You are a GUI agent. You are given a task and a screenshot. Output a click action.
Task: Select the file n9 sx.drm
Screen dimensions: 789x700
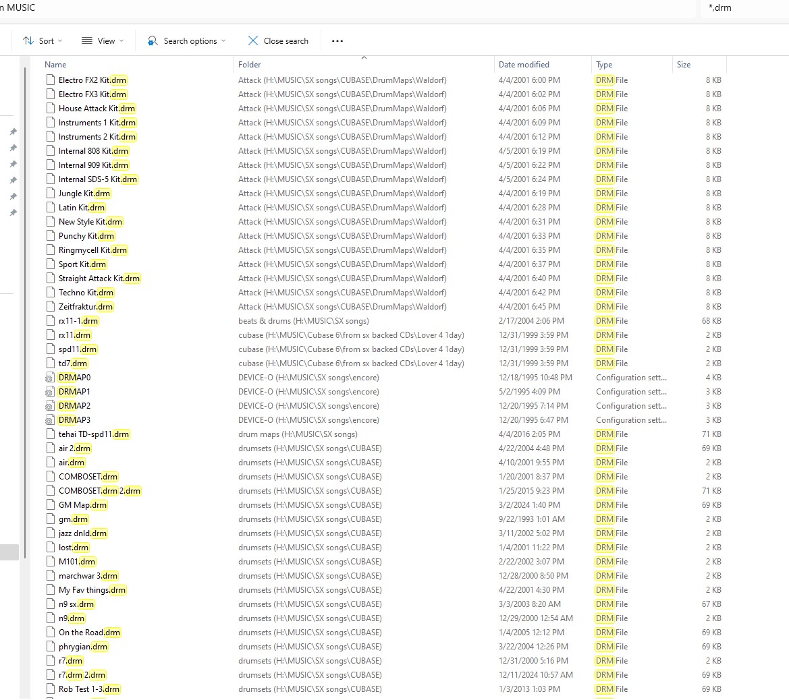pyautogui.click(x=76, y=604)
